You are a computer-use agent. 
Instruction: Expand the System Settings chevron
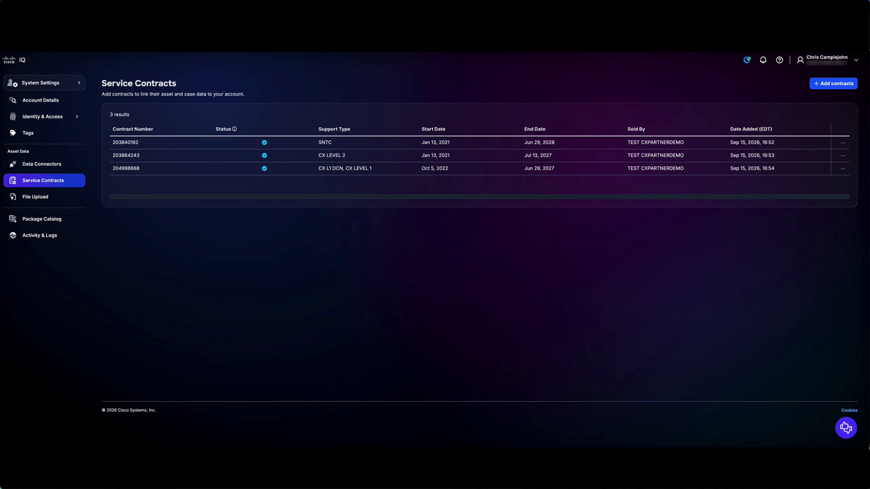click(x=79, y=83)
